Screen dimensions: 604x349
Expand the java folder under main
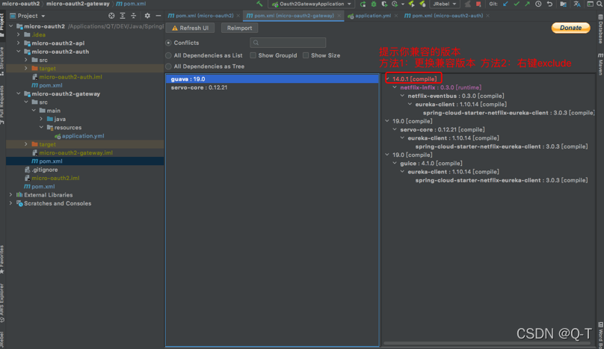(x=41, y=119)
